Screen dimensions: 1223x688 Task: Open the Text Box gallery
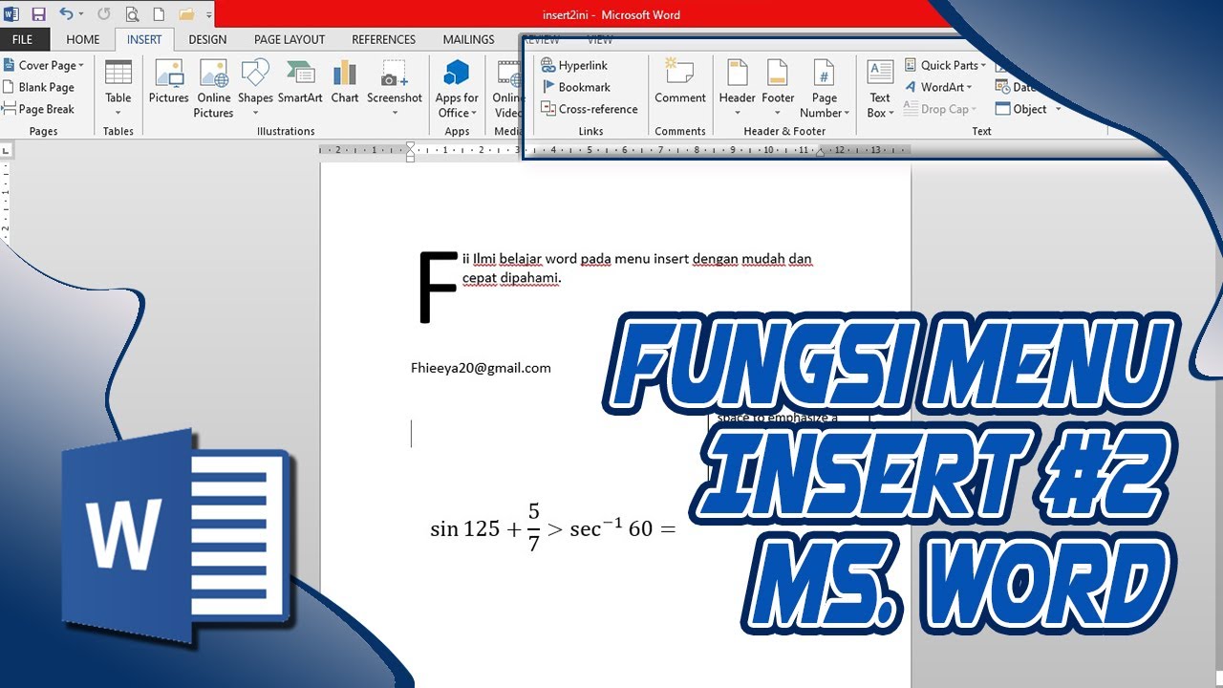click(x=880, y=89)
